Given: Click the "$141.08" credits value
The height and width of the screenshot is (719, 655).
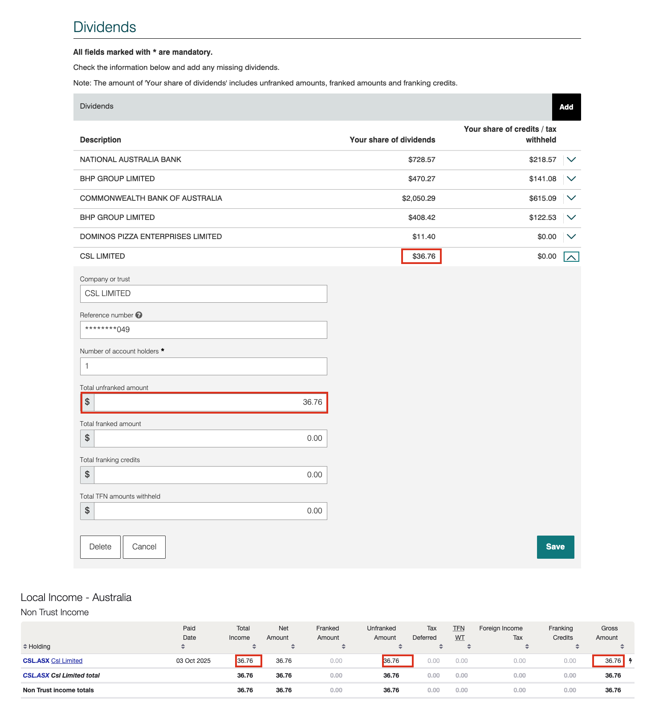Looking at the screenshot, I should pyautogui.click(x=543, y=179).
